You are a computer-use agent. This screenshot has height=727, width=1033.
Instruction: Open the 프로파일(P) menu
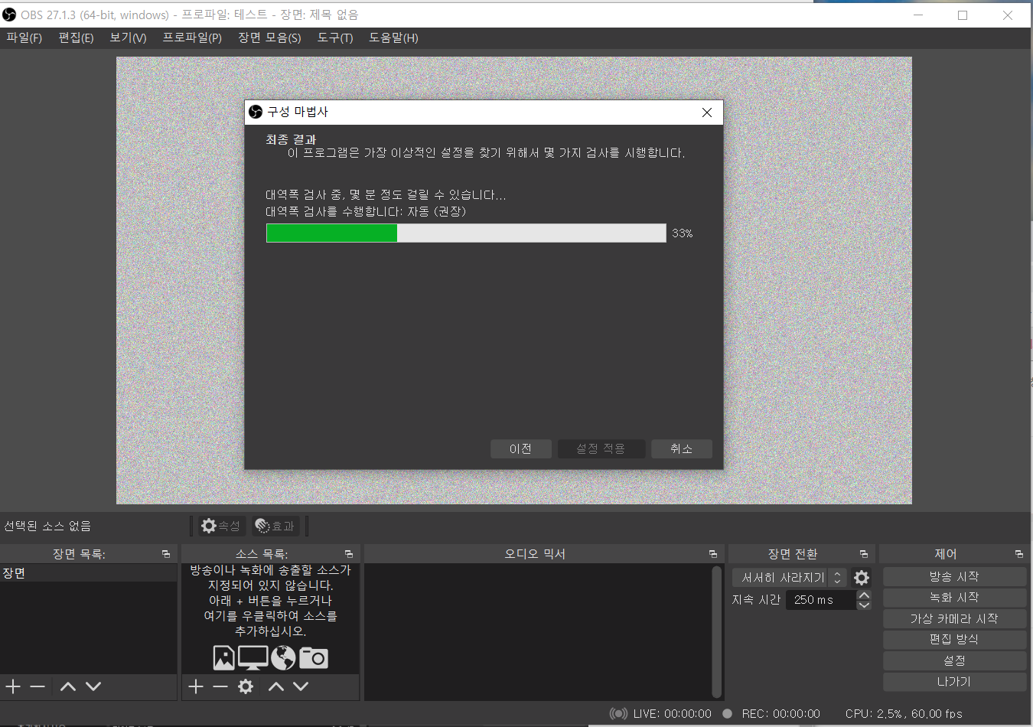point(192,37)
